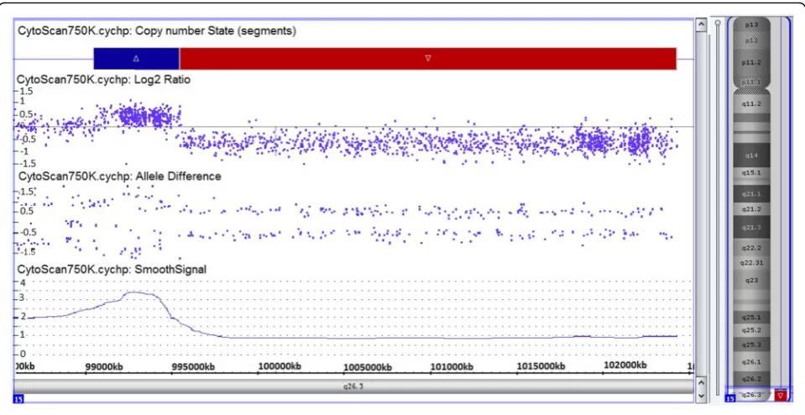805x415 pixels.
Task: Click the SmoothSignal track title
Action: pos(112,269)
